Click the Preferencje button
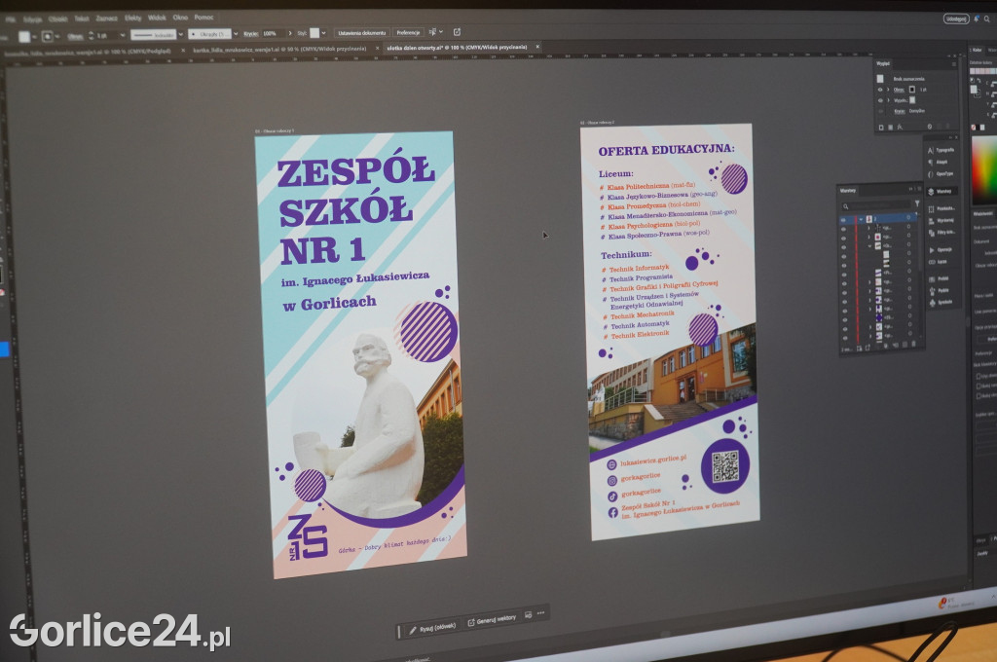 (408, 32)
